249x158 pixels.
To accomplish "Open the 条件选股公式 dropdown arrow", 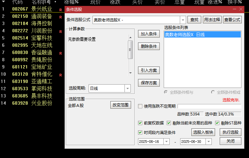I will pos(183,20).
